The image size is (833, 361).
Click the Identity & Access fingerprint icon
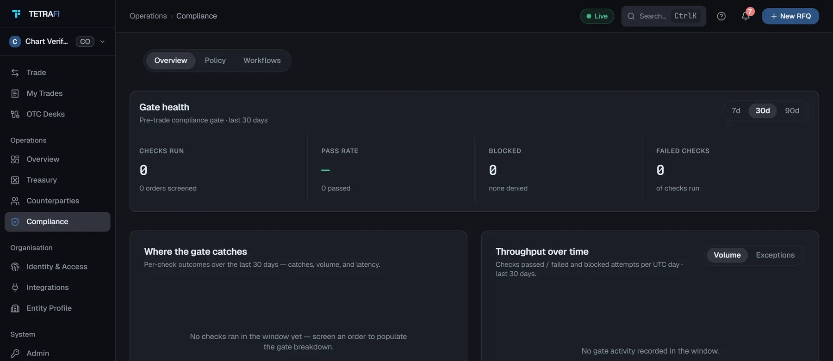pos(15,267)
